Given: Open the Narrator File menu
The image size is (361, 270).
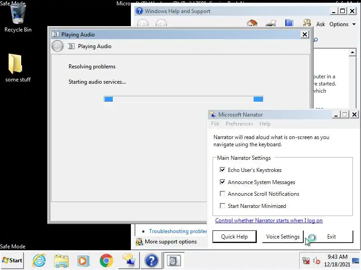Looking at the screenshot, I should [215, 124].
